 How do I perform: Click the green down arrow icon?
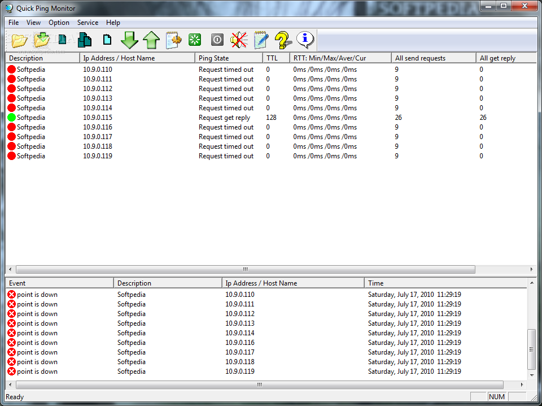click(129, 40)
